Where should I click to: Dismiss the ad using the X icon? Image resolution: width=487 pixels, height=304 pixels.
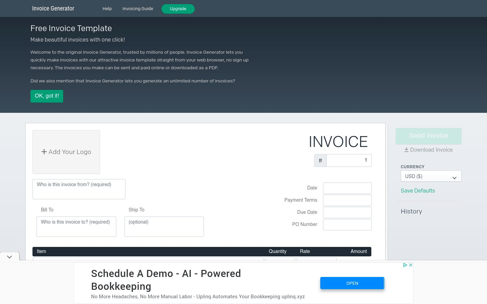(x=411, y=265)
